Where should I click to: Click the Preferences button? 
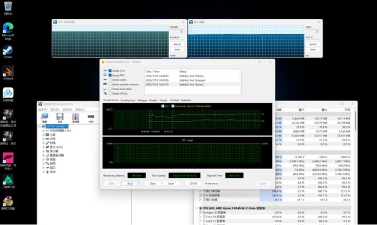pyautogui.click(x=211, y=183)
